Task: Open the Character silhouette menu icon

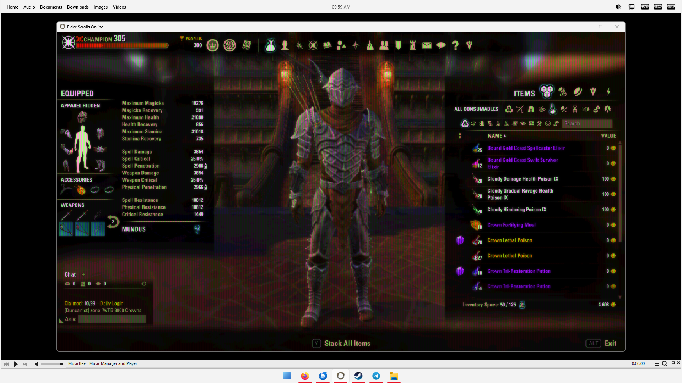Action: click(x=285, y=45)
